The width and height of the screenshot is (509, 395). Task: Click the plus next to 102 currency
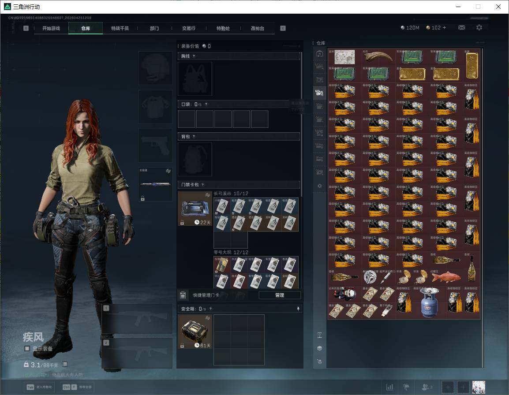click(445, 28)
